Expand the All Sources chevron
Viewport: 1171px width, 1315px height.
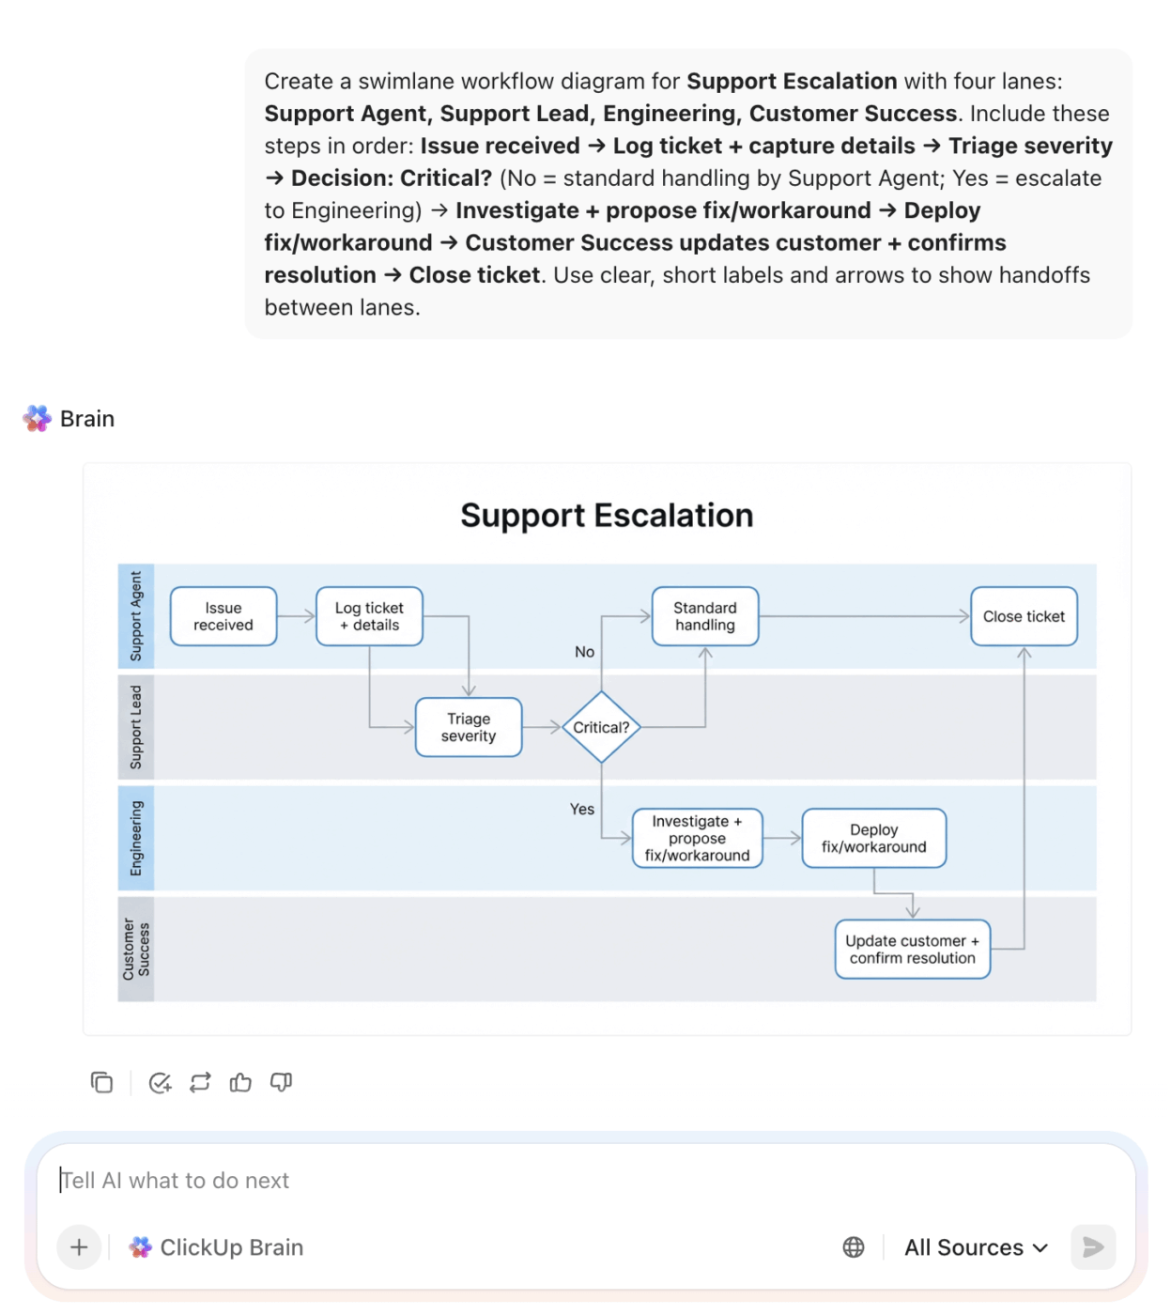click(x=1040, y=1249)
